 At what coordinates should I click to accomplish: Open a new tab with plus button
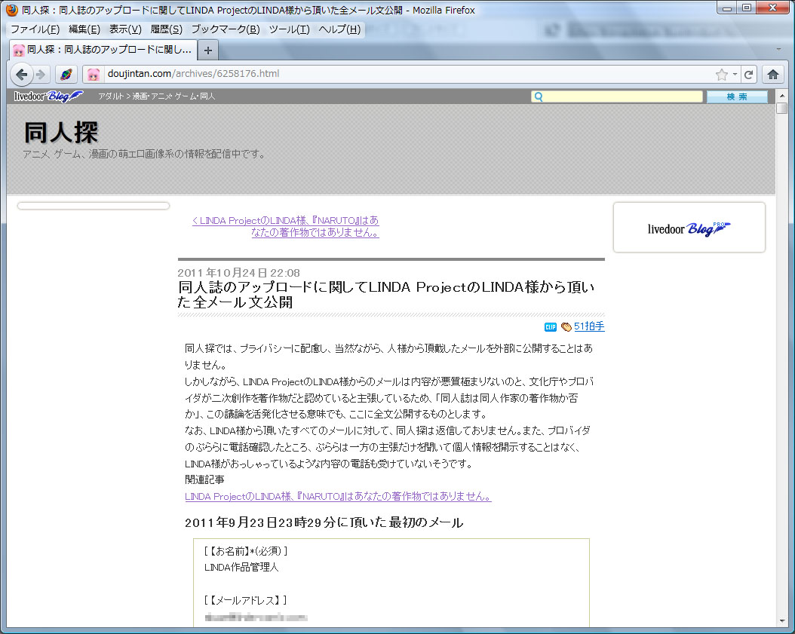(208, 50)
